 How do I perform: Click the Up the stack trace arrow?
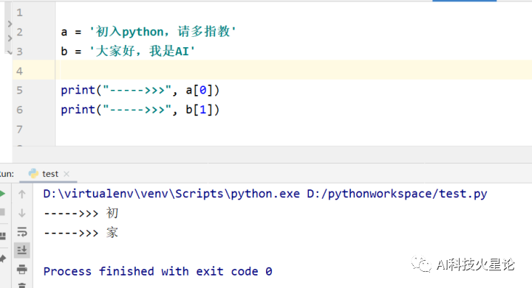[x=22, y=194]
